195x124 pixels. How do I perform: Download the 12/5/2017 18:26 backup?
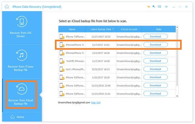coord(155,53)
